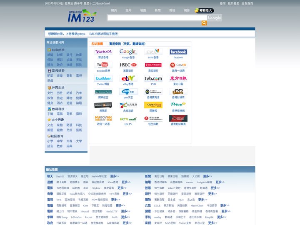Click CityLine in the 電影 row
300x225 pixels.
tap(96, 188)
